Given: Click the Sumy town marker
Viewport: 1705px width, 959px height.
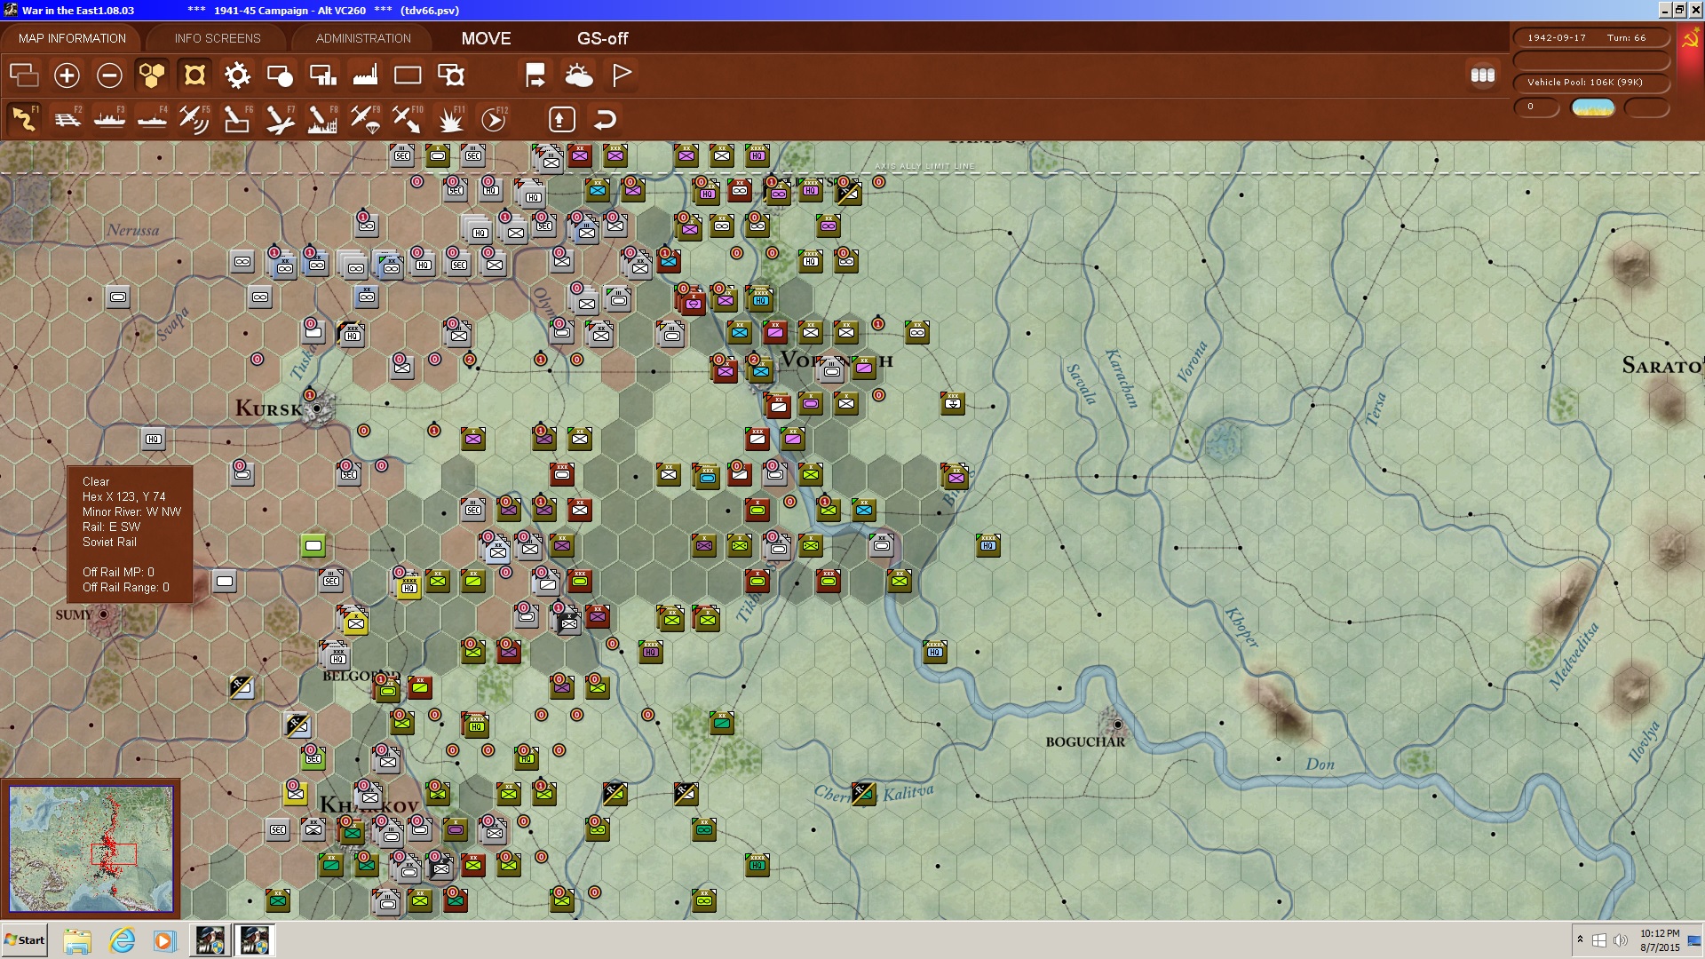Looking at the screenshot, I should click(x=103, y=614).
